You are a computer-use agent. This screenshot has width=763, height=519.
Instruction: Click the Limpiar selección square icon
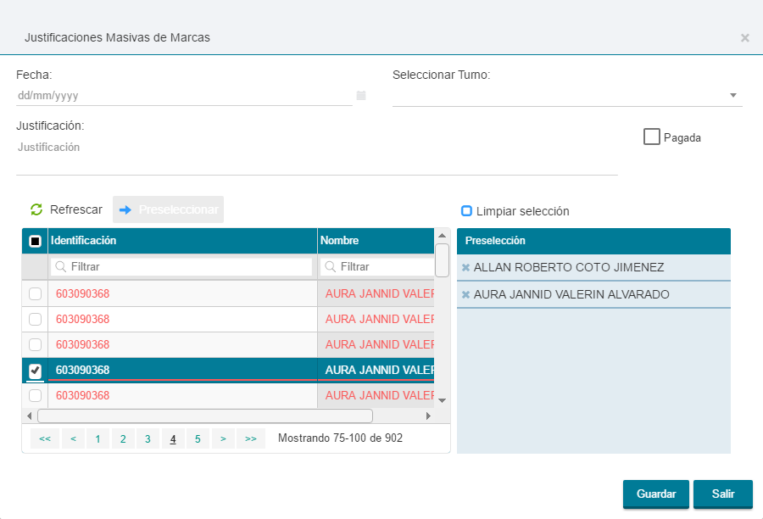(x=466, y=211)
